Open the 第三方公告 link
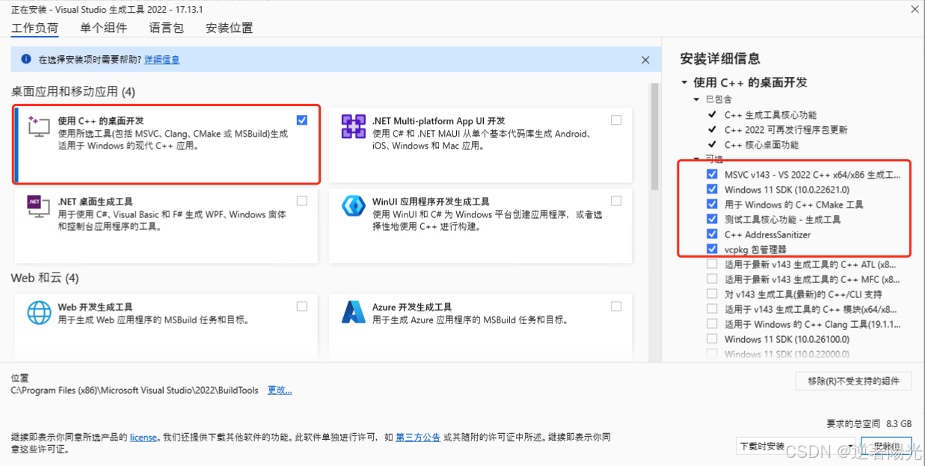Viewport: 925px width, 466px height. [418, 438]
